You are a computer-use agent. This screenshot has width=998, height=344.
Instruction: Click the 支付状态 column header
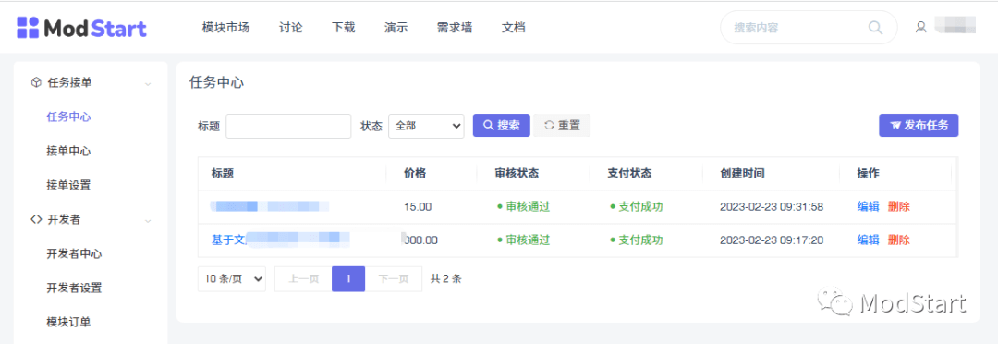tap(629, 173)
